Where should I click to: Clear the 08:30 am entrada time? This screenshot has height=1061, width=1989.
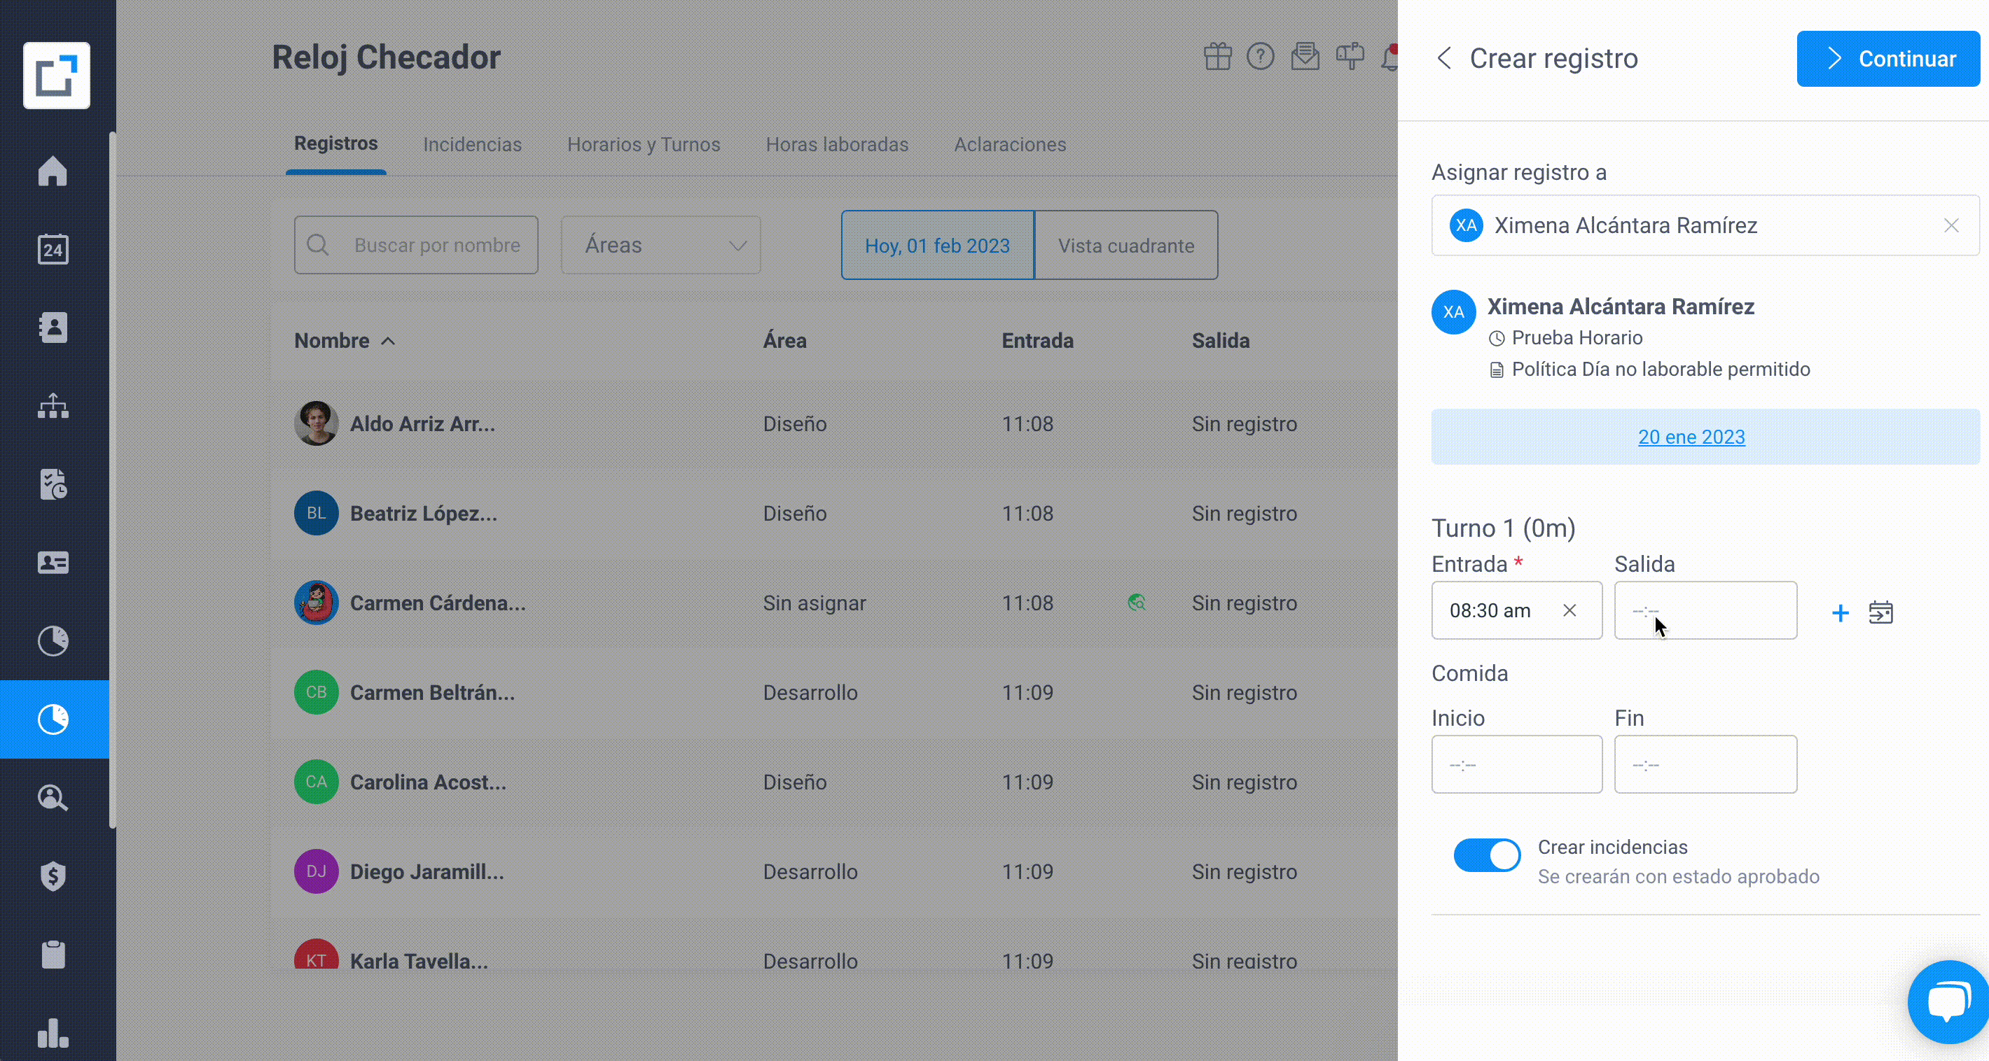coord(1569,610)
